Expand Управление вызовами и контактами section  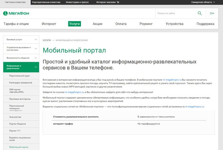[21, 49]
